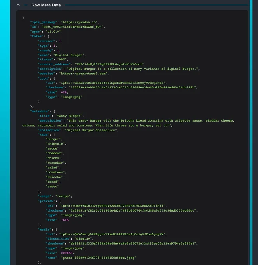Select the "tags" key
This screenshot has width=258, height=265.
(x=44, y=135)
